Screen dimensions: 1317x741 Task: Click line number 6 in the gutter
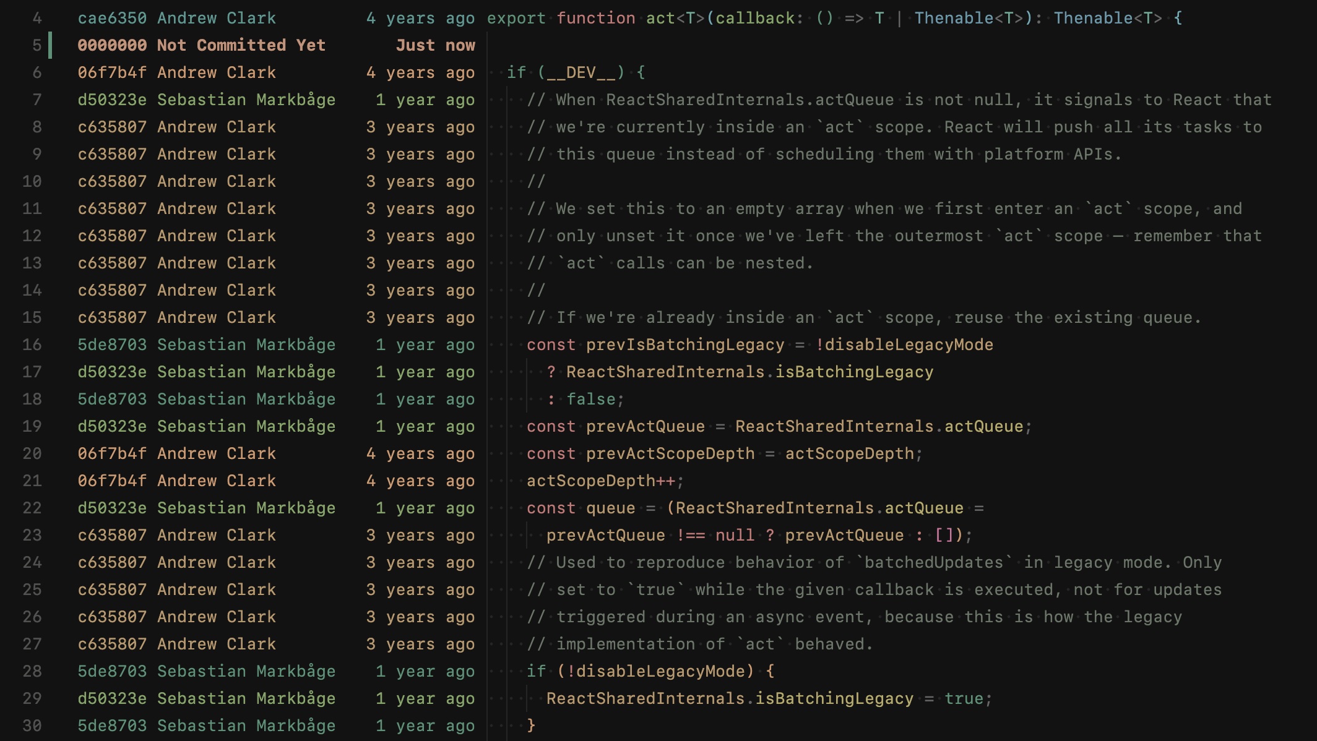(37, 72)
